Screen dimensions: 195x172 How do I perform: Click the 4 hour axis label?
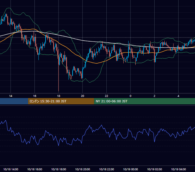[178, 96]
